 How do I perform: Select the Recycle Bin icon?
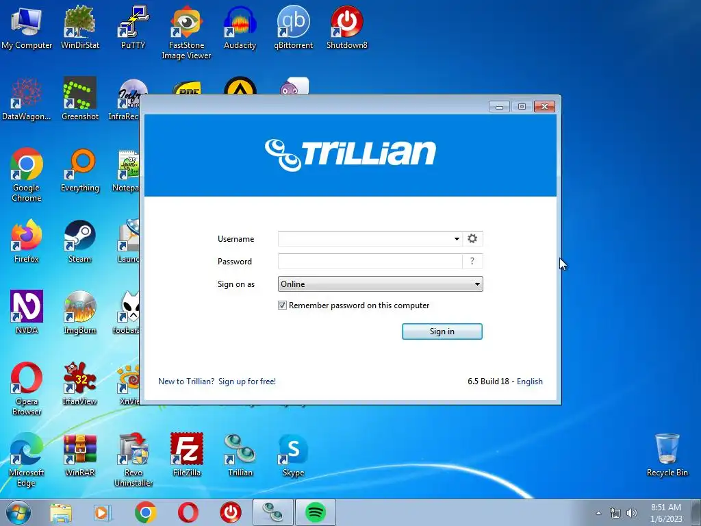click(667, 455)
